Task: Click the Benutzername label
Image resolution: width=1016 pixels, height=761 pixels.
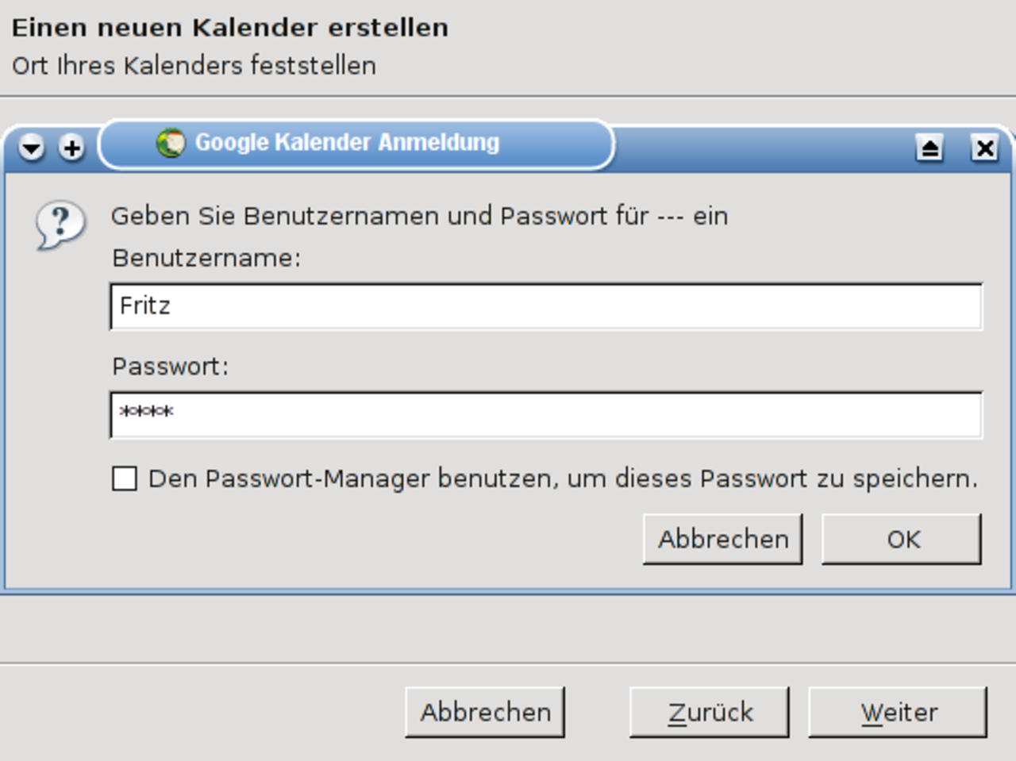Action: click(x=206, y=258)
